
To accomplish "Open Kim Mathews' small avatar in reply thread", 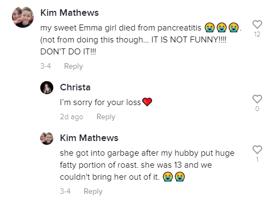I will 47,138.
